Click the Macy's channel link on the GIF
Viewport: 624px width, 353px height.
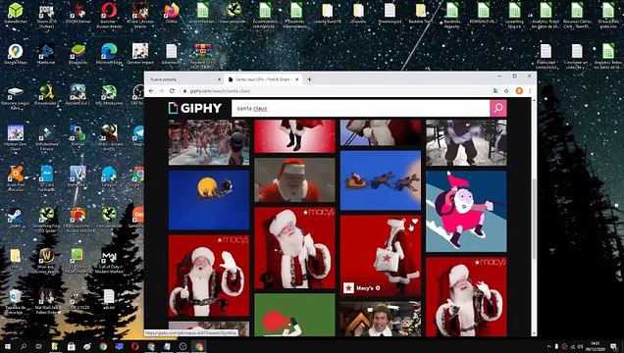tap(361, 288)
